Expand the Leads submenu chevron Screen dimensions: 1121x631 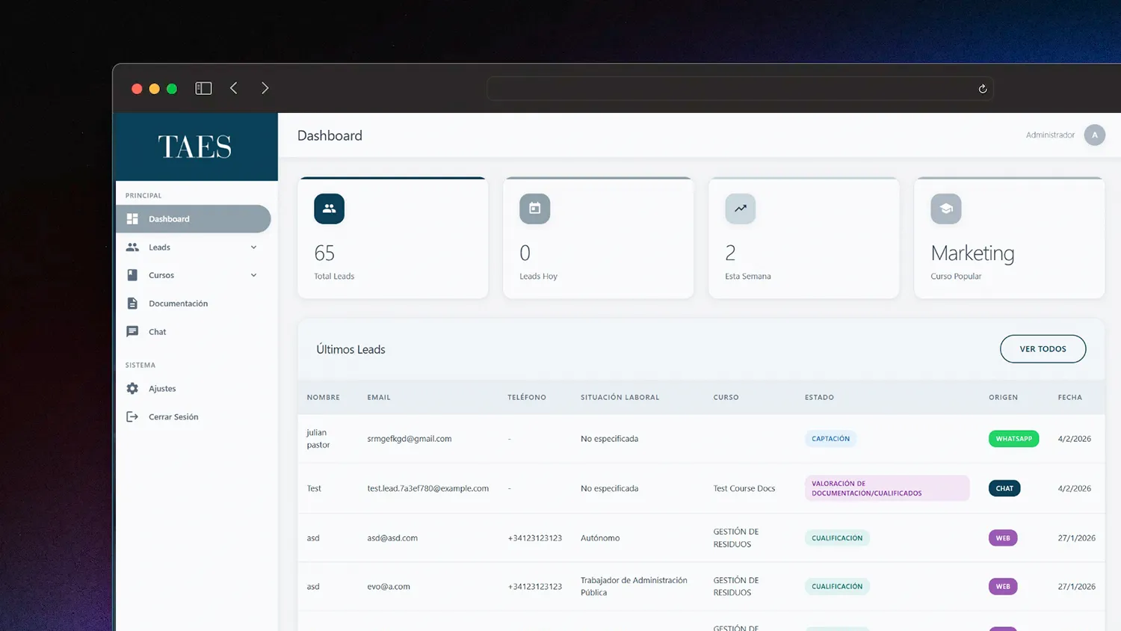pyautogui.click(x=253, y=247)
